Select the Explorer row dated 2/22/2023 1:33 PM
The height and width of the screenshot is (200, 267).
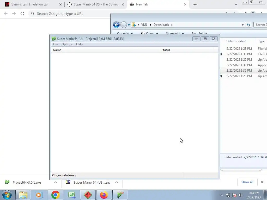(244, 54)
